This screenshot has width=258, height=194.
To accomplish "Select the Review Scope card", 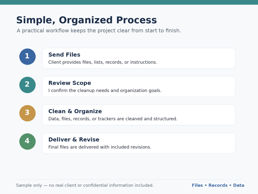I will pos(139,87).
